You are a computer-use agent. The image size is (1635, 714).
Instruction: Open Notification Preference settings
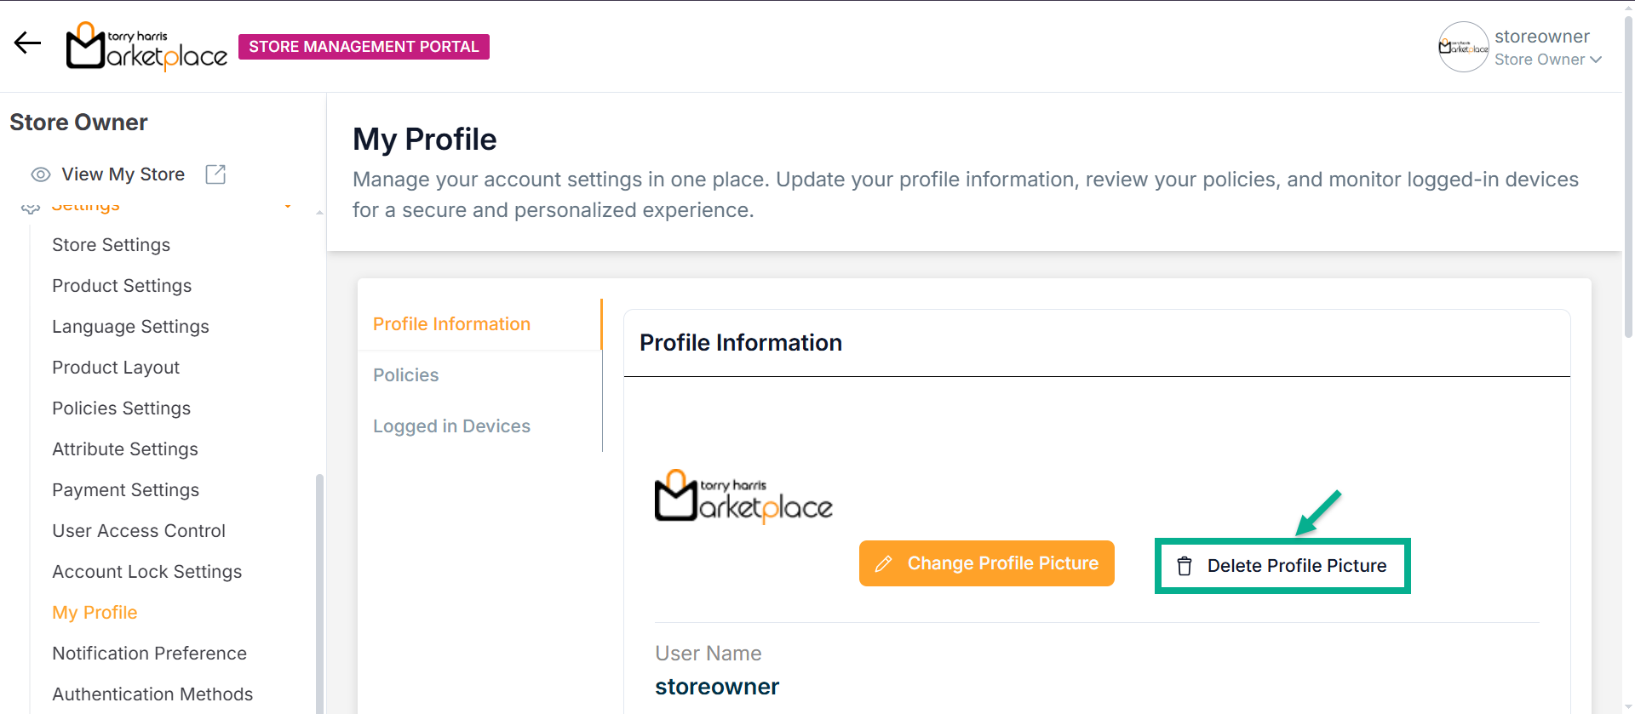(x=149, y=654)
